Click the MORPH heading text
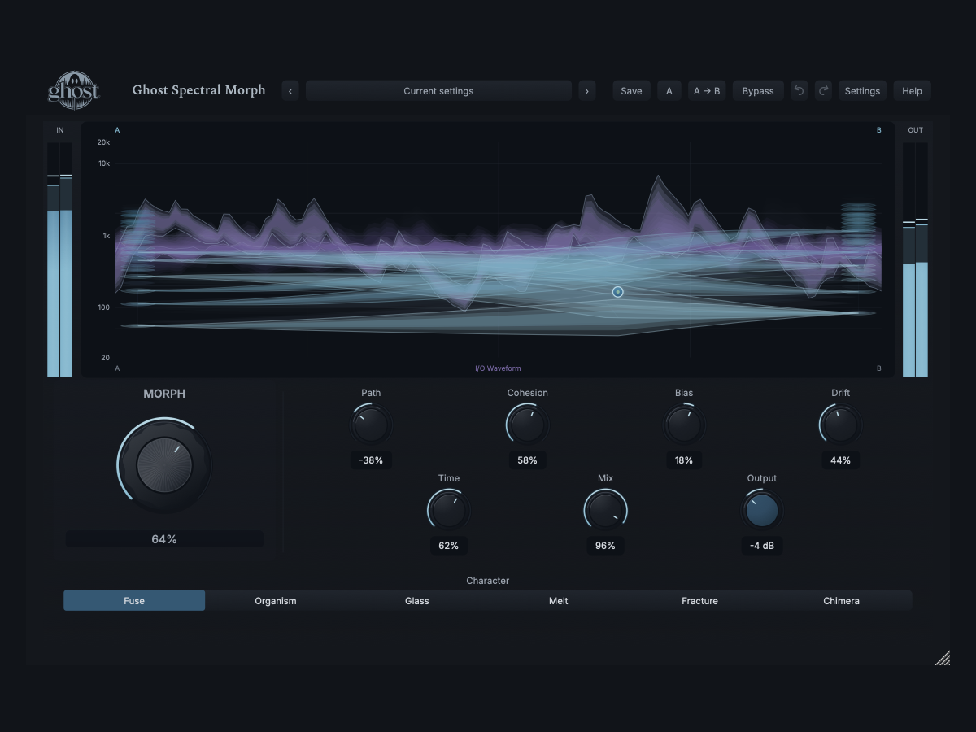 click(164, 394)
